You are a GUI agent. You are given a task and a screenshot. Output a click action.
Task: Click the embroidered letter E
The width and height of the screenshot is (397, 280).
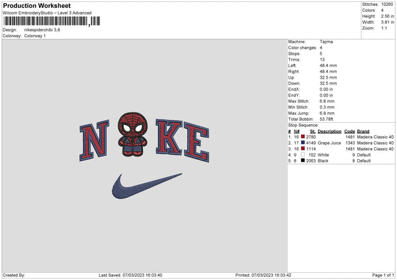[197, 142]
